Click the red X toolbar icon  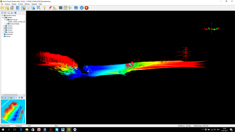(86, 8)
